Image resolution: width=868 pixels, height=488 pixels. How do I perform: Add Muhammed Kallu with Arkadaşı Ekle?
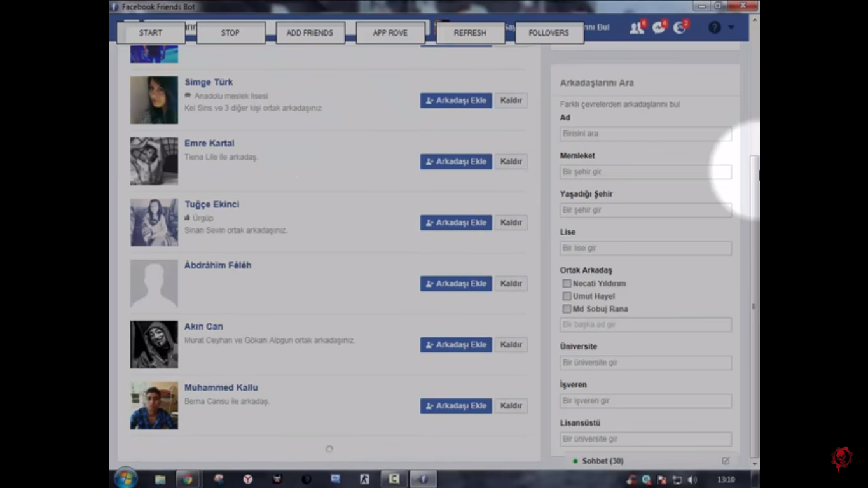click(456, 406)
